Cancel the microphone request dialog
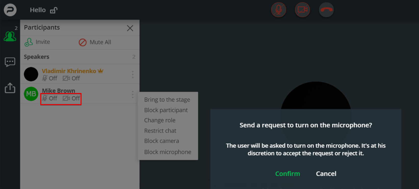The image size is (419, 189). (x=326, y=174)
